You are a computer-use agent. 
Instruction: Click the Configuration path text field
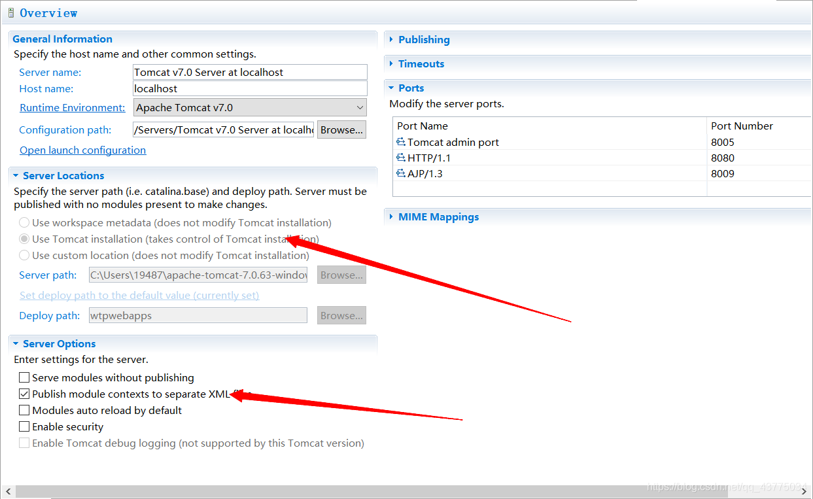pos(224,129)
